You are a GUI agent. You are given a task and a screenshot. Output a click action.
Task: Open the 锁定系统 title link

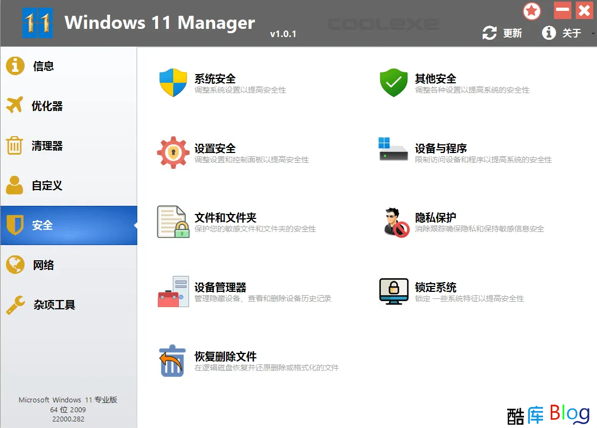point(436,288)
